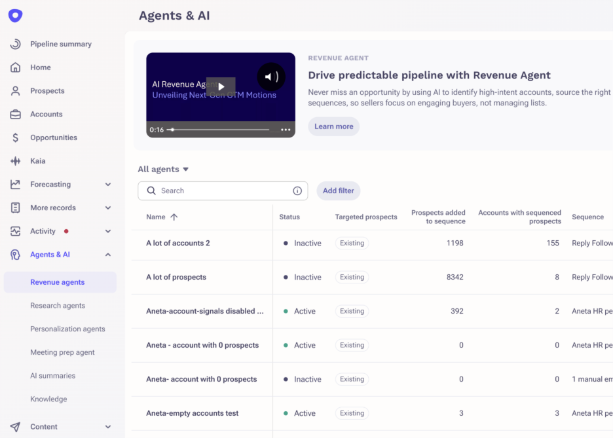Click Existing tag for A lot of prospects
Screen dimensions: 613x438
point(352,277)
